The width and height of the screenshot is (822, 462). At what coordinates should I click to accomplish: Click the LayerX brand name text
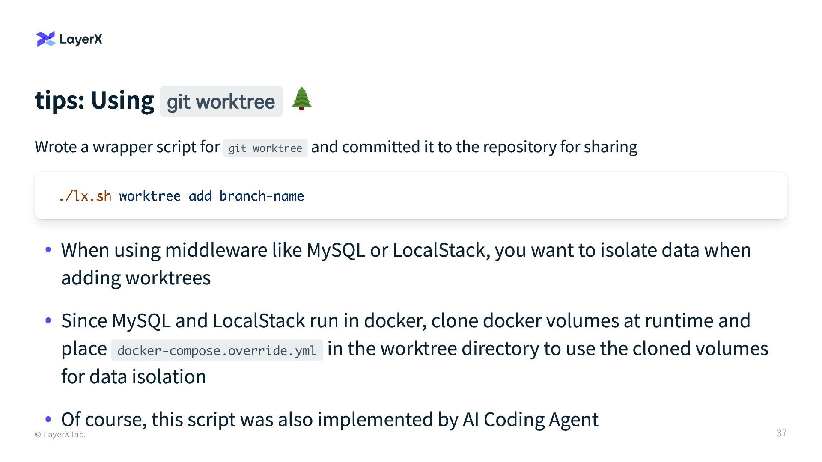[81, 39]
